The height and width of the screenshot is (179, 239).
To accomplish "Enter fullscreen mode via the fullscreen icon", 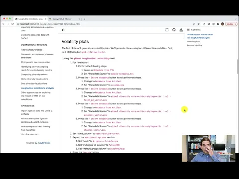I will [x=167, y=30].
